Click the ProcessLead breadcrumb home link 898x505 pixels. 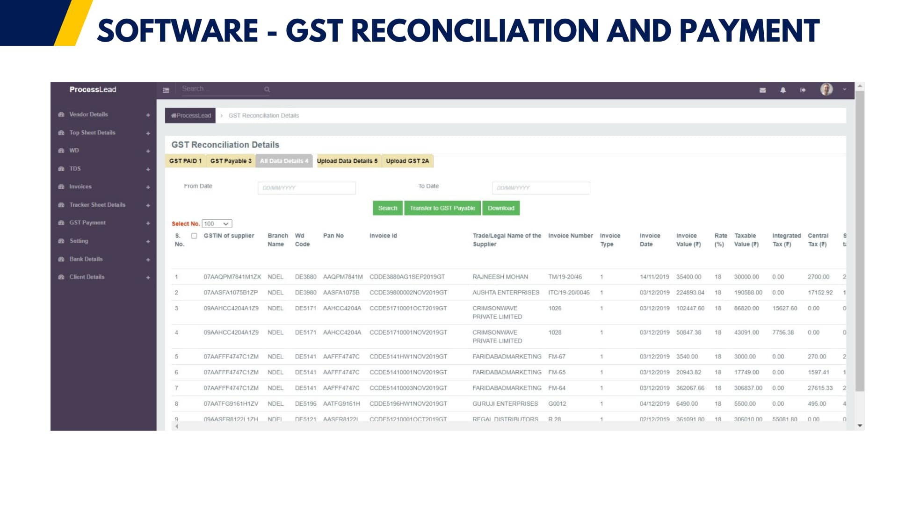190,115
